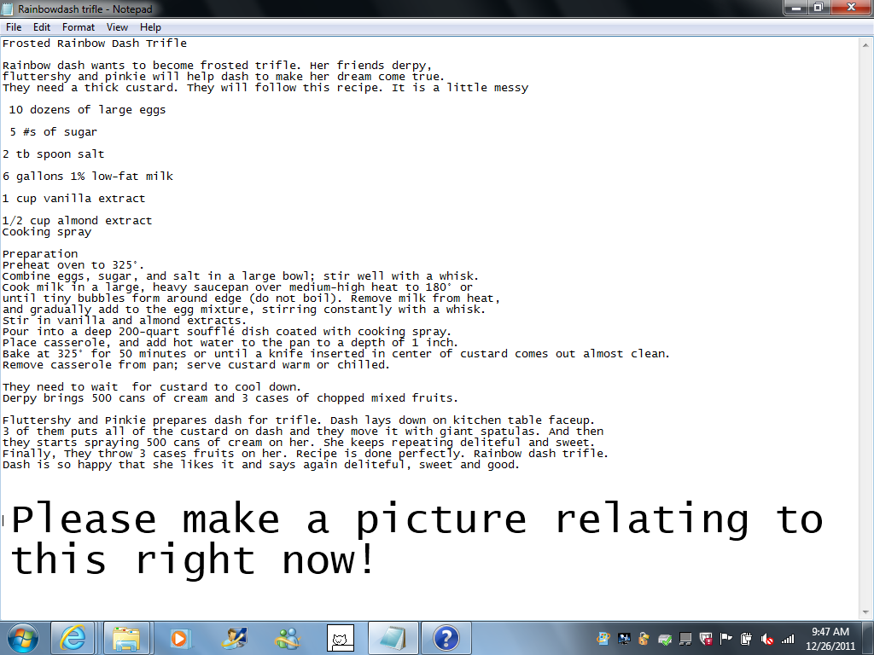Click the scrollbar up arrow
The height and width of the screenshot is (655, 874).
[865, 45]
